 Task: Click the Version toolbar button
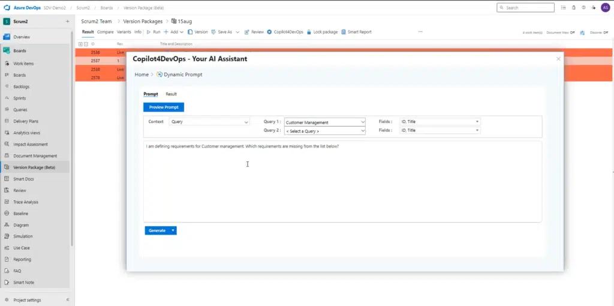pyautogui.click(x=198, y=32)
